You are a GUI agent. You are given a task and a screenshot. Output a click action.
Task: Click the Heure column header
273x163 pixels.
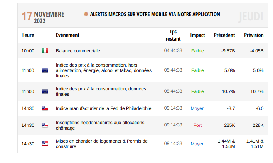click(x=28, y=35)
